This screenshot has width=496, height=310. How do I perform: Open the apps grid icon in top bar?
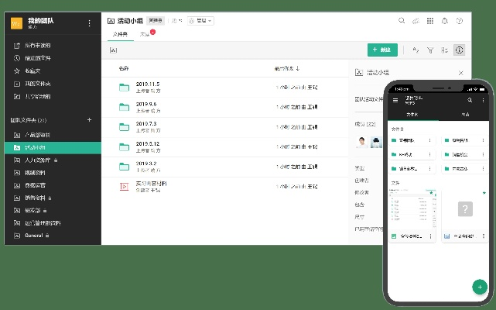(x=430, y=21)
